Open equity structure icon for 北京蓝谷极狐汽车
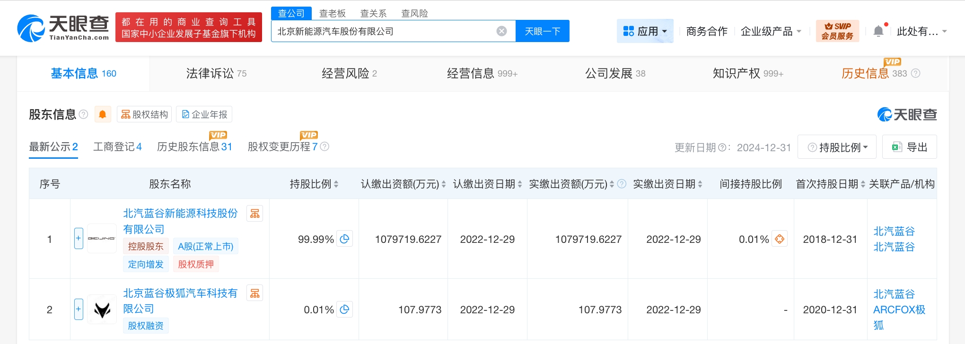965x344 pixels. (x=255, y=293)
